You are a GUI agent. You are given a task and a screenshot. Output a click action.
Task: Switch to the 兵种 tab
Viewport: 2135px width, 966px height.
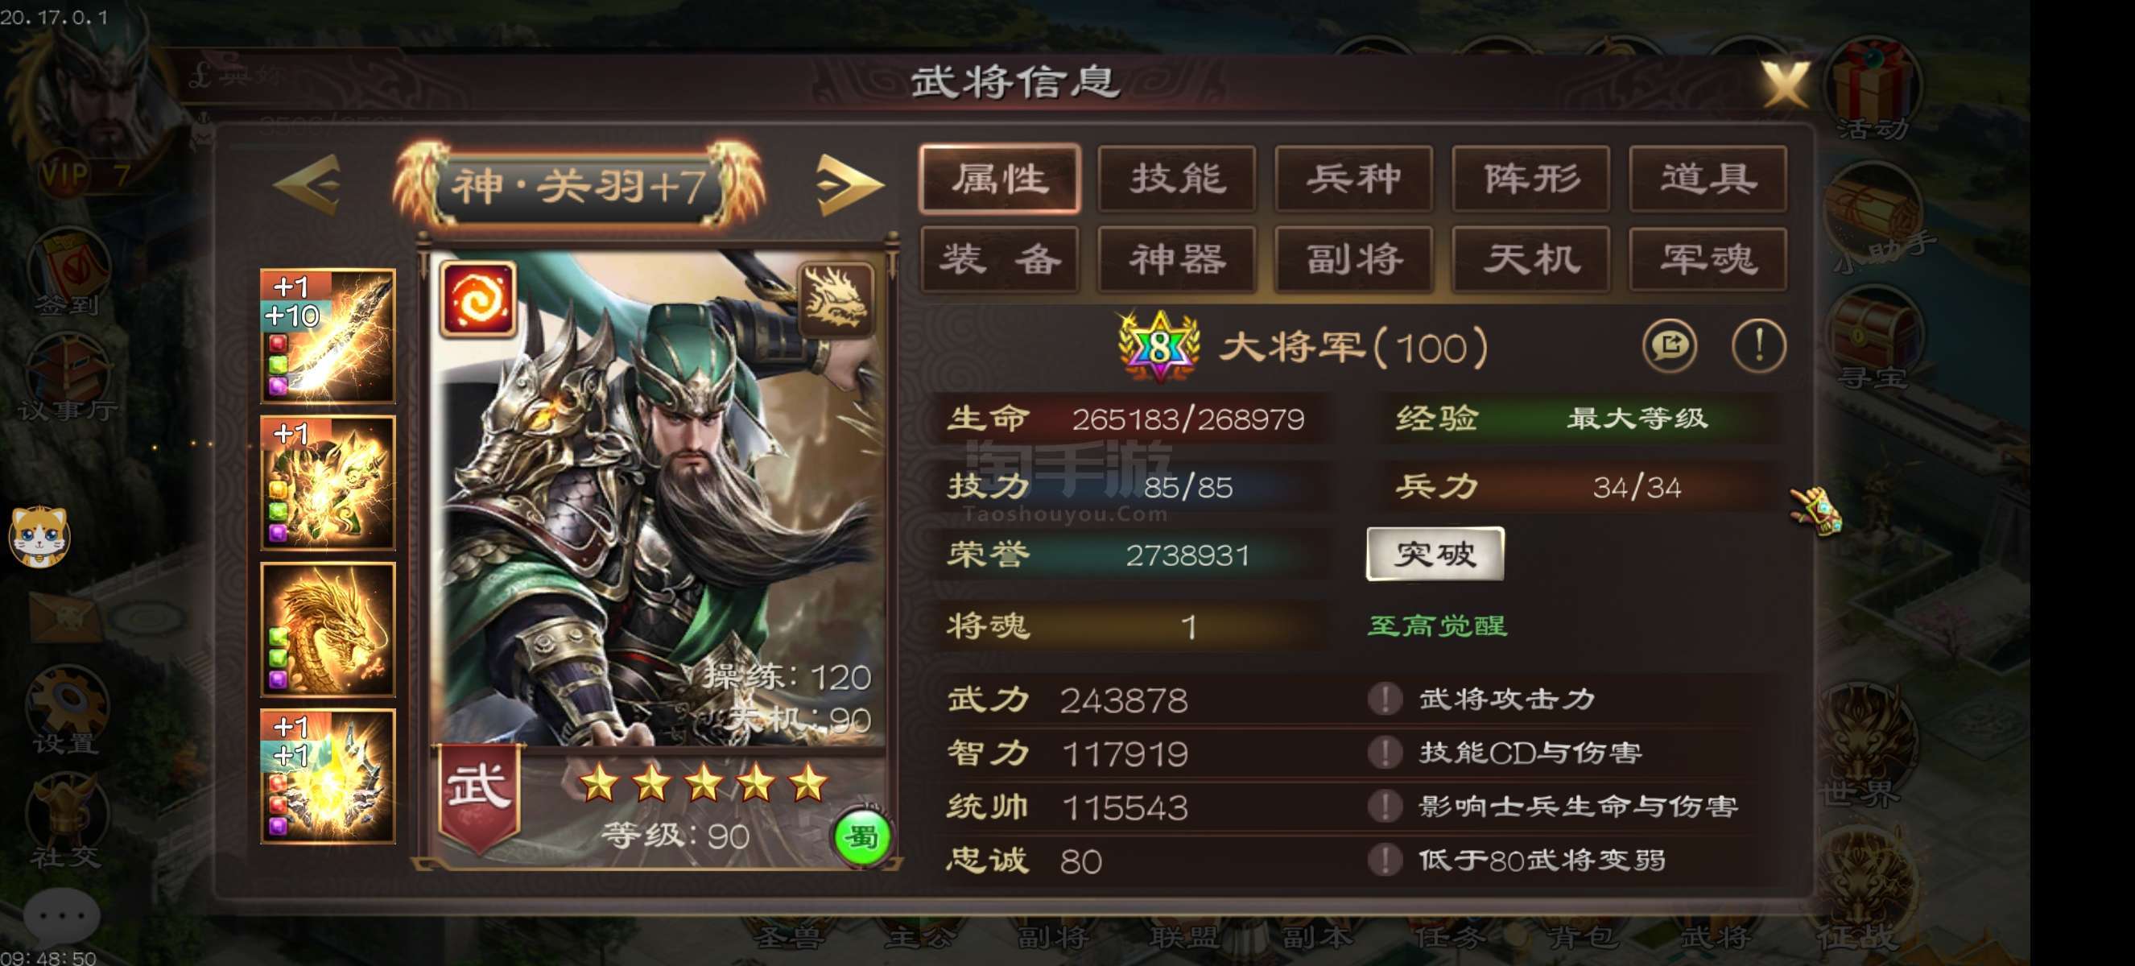(x=1354, y=178)
